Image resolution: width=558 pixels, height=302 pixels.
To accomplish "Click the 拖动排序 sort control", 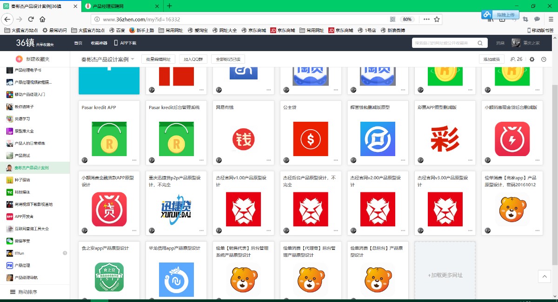I will tap(24, 292).
